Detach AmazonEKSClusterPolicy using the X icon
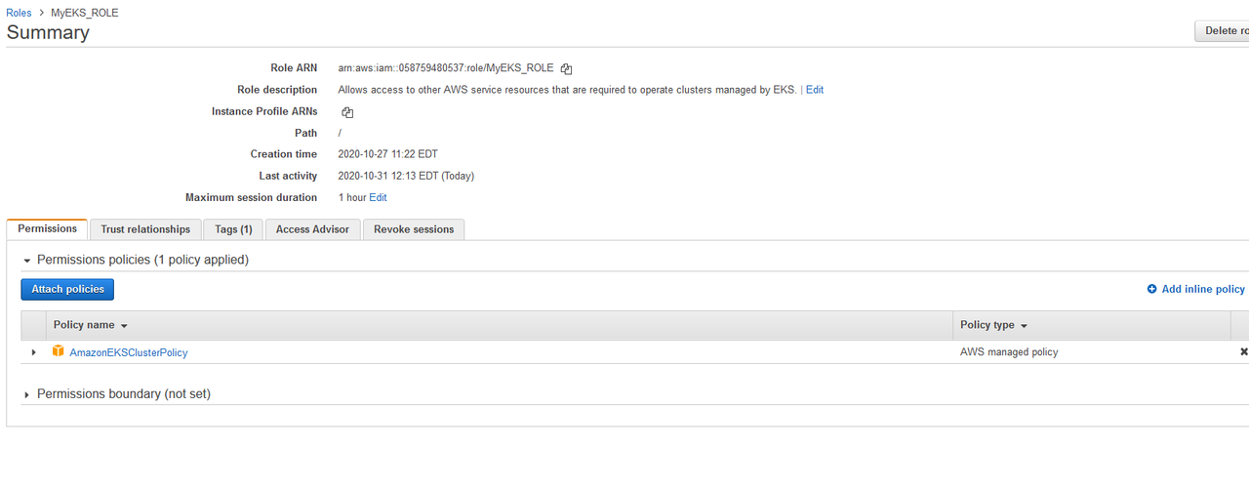The height and width of the screenshot is (489, 1249). pos(1244,351)
